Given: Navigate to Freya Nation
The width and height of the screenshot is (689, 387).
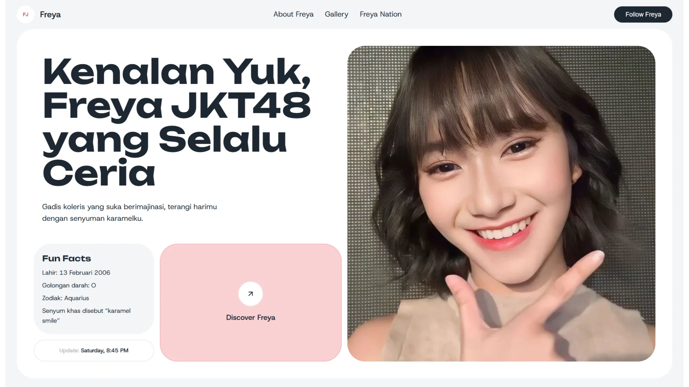Looking at the screenshot, I should tap(380, 14).
